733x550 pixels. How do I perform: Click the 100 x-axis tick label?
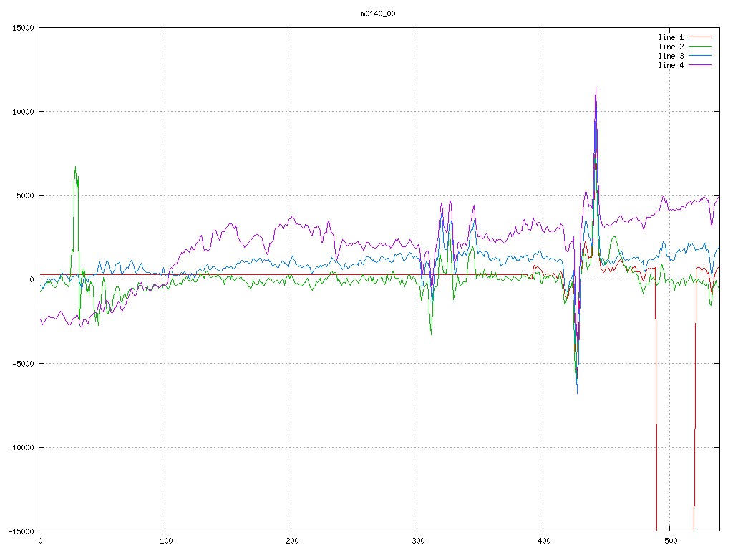pos(165,541)
